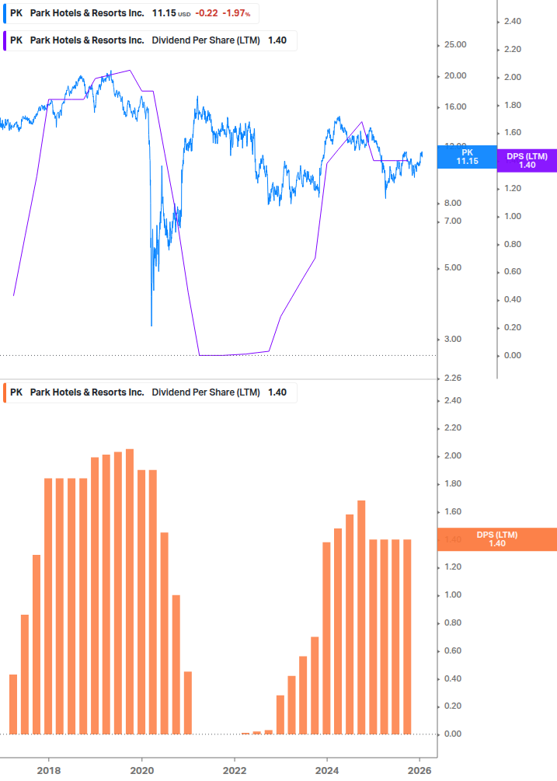Viewport: 557px width, 781px height.
Task: Click the 2024 label on time axis
Action: click(327, 771)
